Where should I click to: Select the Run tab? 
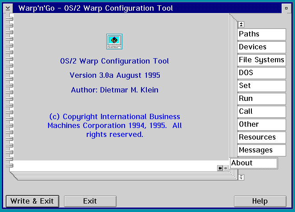262,99
